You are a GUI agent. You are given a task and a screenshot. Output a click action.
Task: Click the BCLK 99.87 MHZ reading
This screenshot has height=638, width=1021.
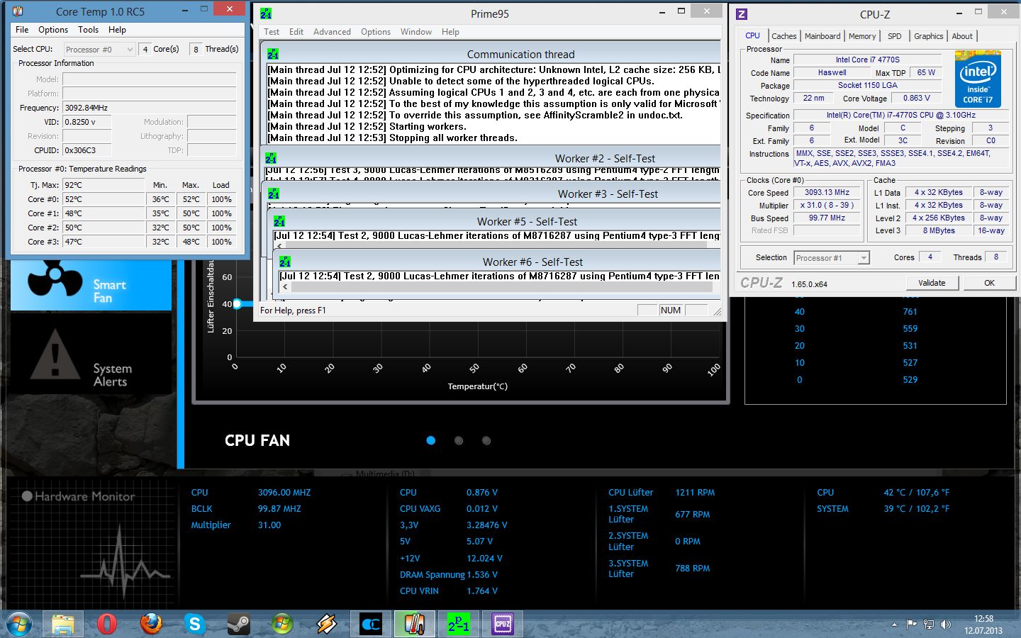[279, 509]
